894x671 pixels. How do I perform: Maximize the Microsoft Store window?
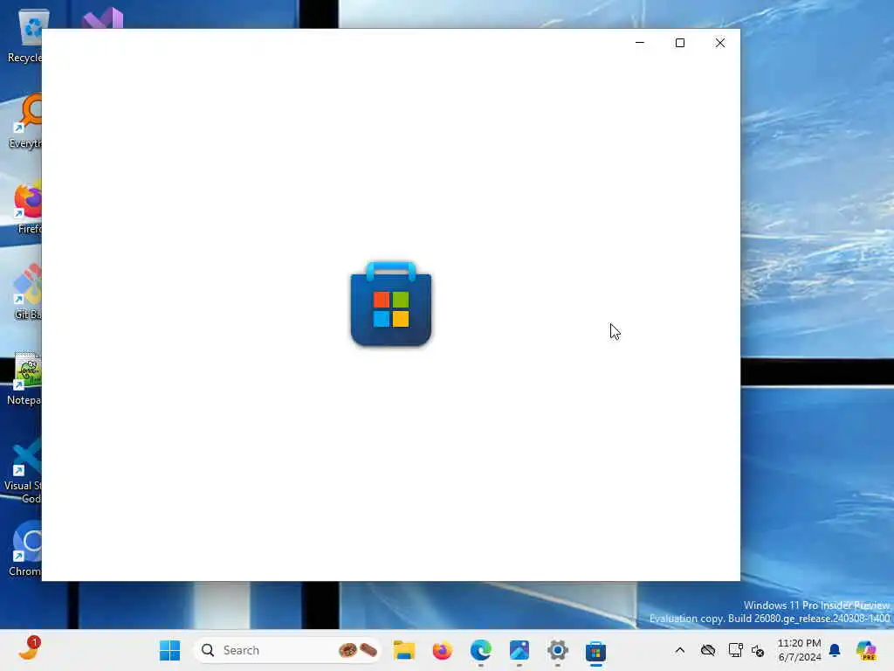point(679,43)
